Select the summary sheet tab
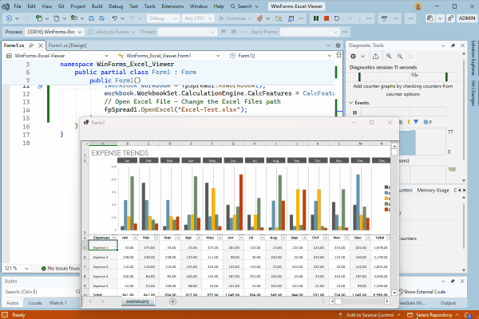The image size is (479, 319). coord(137,301)
